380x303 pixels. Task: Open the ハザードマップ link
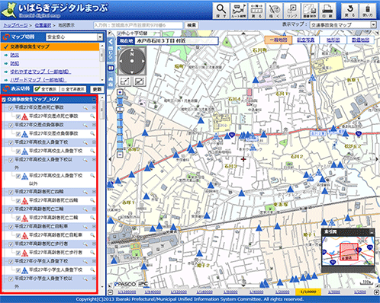click(38, 80)
